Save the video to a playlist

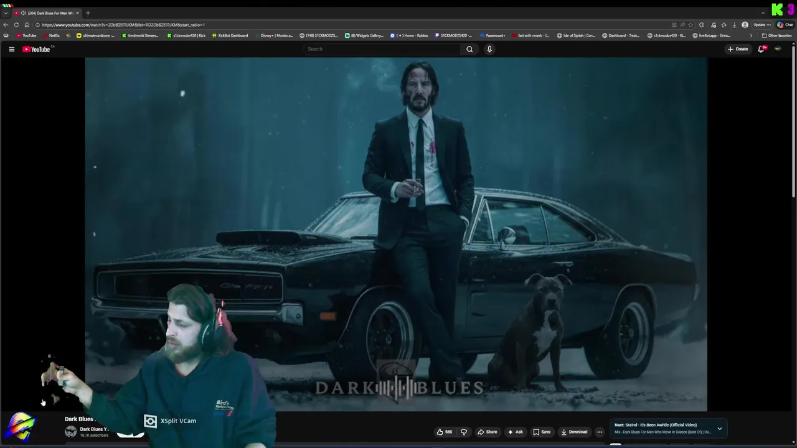point(542,432)
